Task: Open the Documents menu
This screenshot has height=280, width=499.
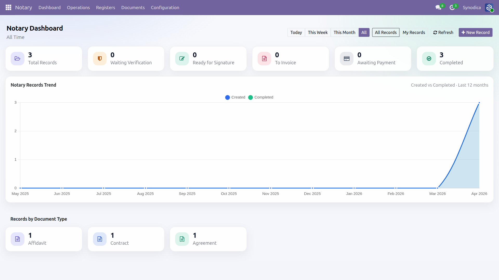Action: 133,8
